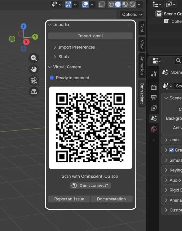Click the negative Y axis gizmo circle
Screen dimensions: 182x231
pyautogui.click(x=12, y=39)
